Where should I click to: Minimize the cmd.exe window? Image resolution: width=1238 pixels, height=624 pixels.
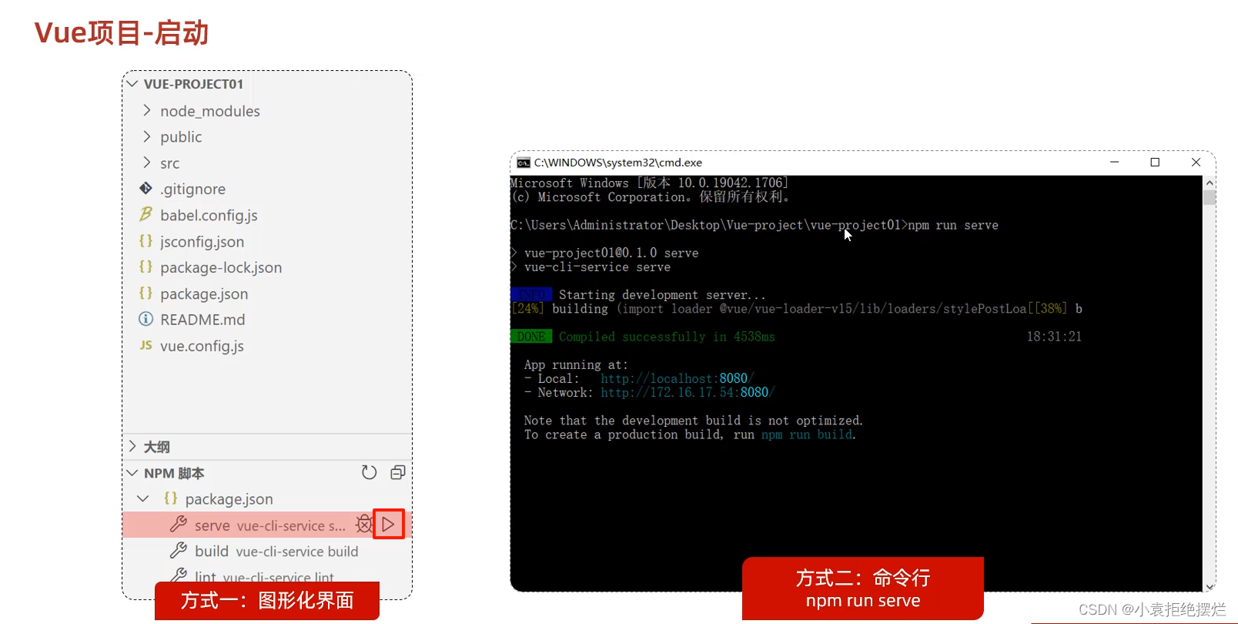tap(1114, 162)
